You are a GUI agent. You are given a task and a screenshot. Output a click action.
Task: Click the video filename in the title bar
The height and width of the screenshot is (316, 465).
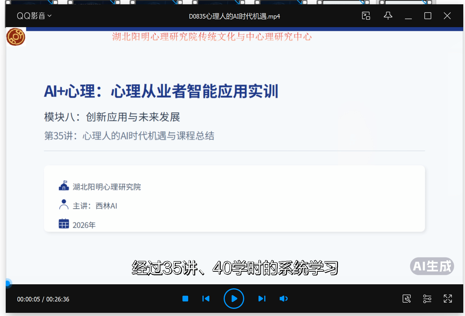pyautogui.click(x=234, y=16)
